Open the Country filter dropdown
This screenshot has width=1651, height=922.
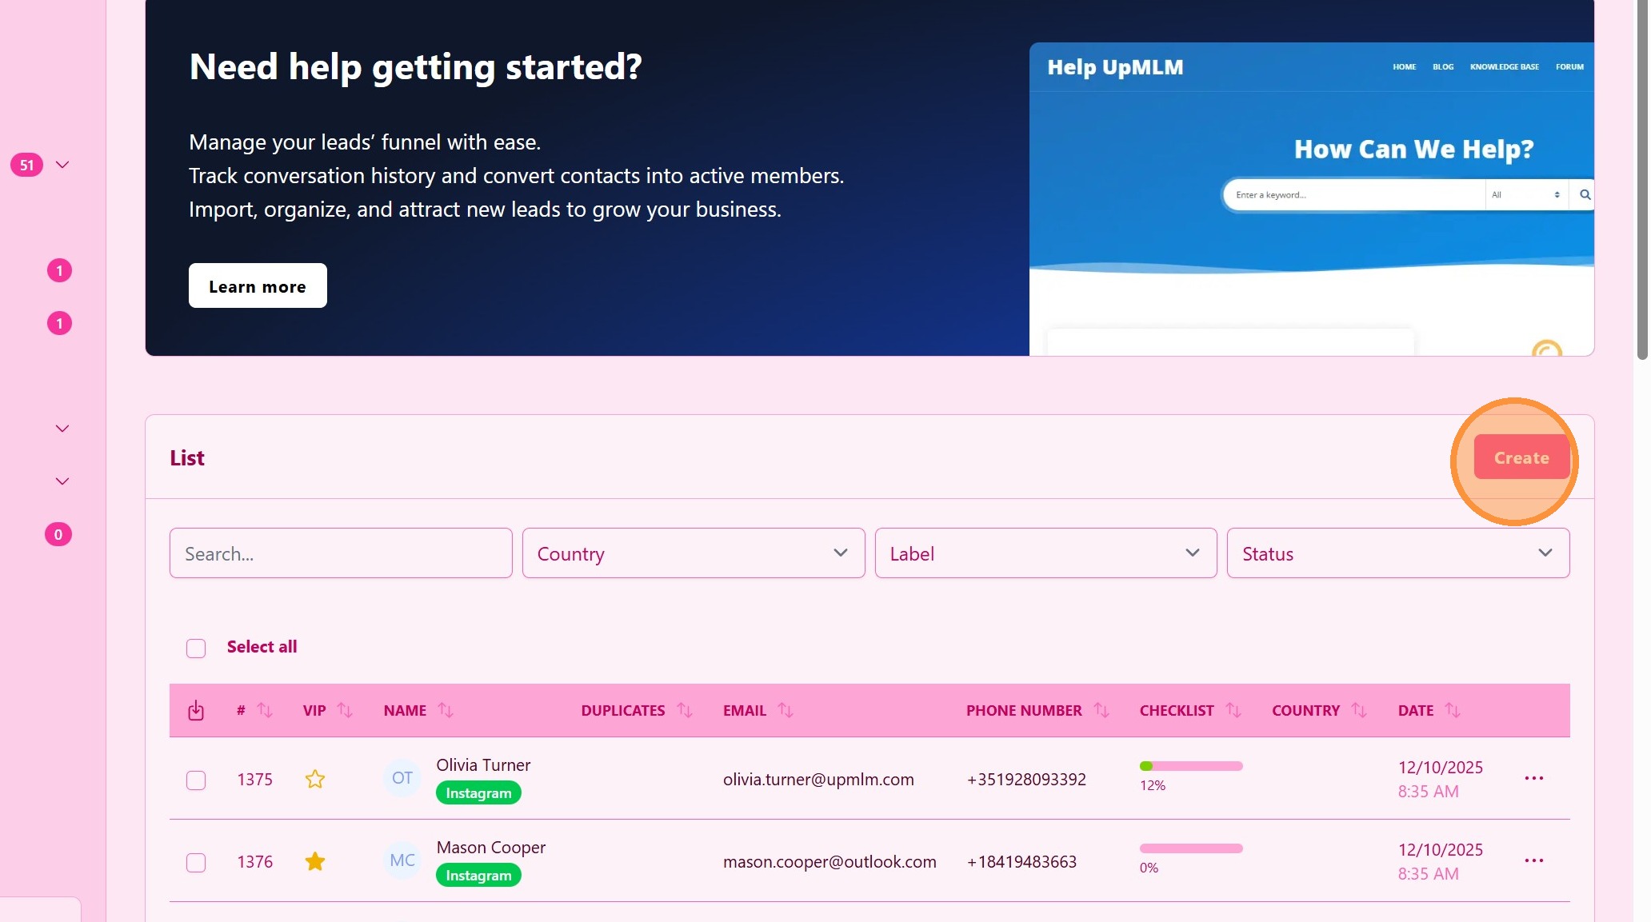[x=693, y=553]
